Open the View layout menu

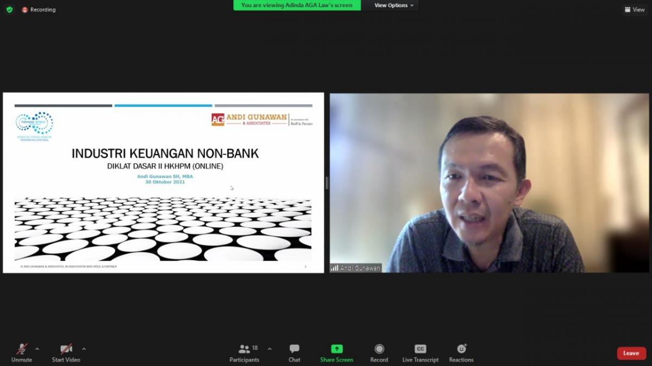[x=635, y=10]
